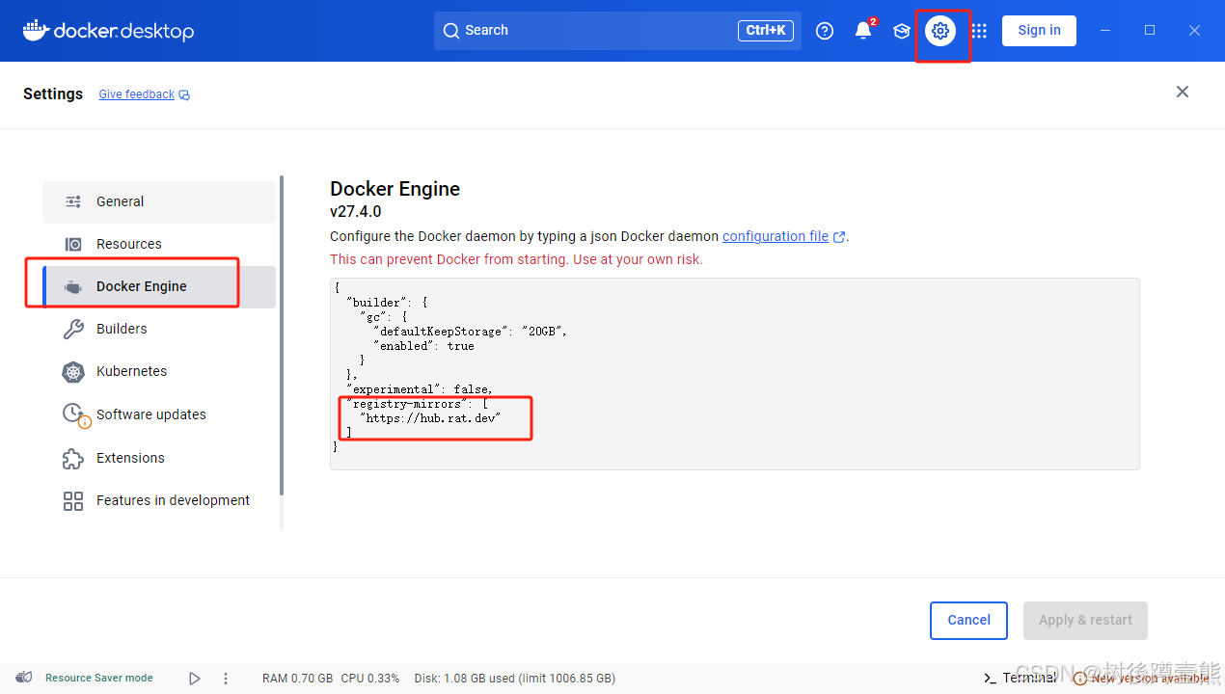The image size is (1225, 694).
Task: Click the "defaultKeepStorage": "20GB" line
Action: click(471, 331)
